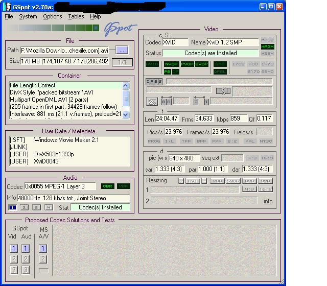Click the 1/1 file counter button
The width and height of the screenshot is (327, 286).
[122, 62]
